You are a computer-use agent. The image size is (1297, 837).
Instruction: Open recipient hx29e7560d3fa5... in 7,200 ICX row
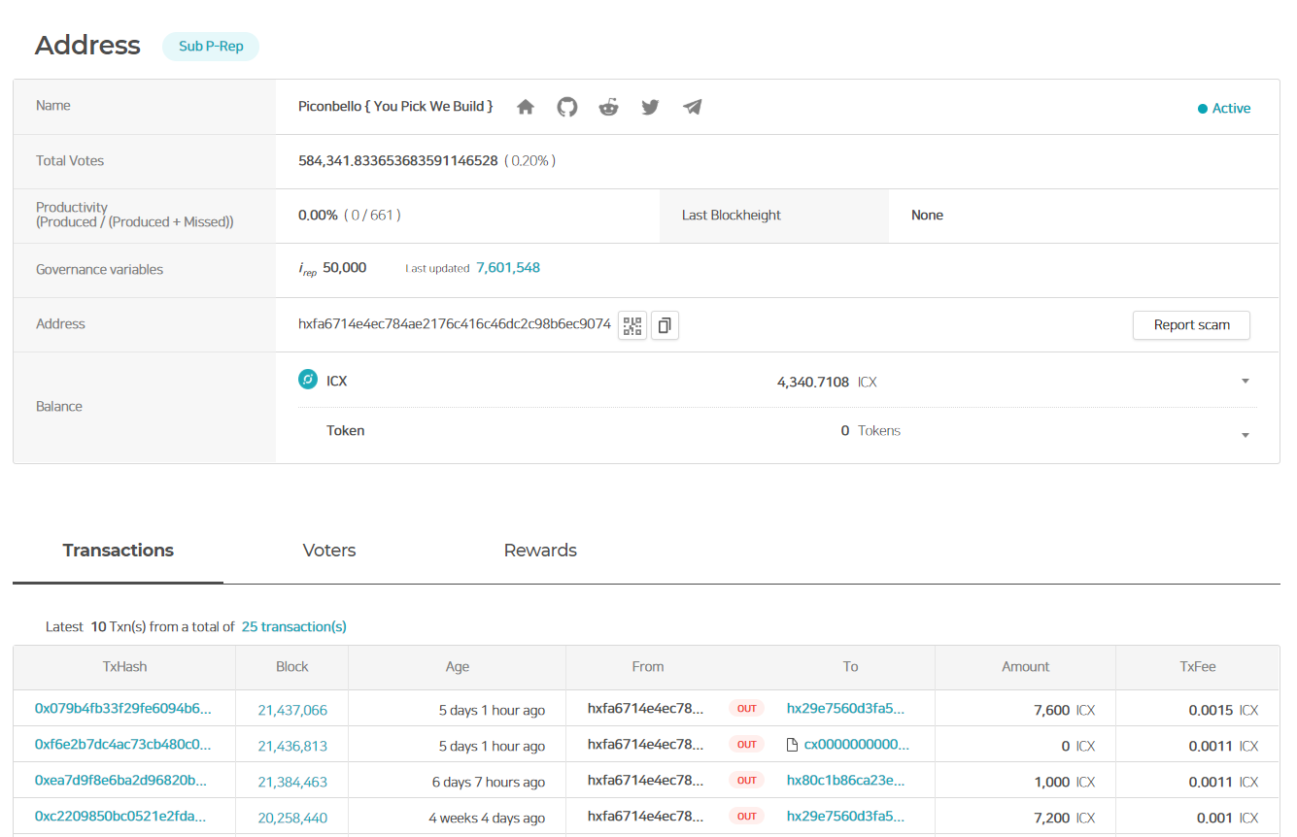coord(845,817)
